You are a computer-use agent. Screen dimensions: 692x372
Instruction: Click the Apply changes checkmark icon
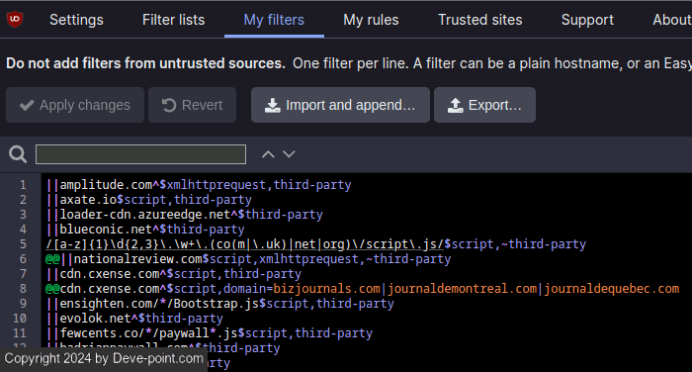click(x=27, y=105)
